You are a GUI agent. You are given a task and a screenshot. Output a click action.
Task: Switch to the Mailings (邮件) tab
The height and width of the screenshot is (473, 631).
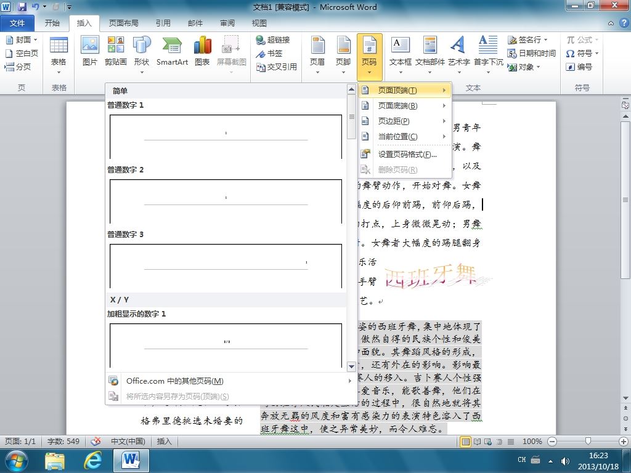click(195, 23)
